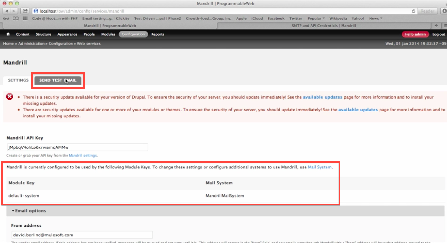Switch to the Send Test Email tab

pyautogui.click(x=58, y=80)
